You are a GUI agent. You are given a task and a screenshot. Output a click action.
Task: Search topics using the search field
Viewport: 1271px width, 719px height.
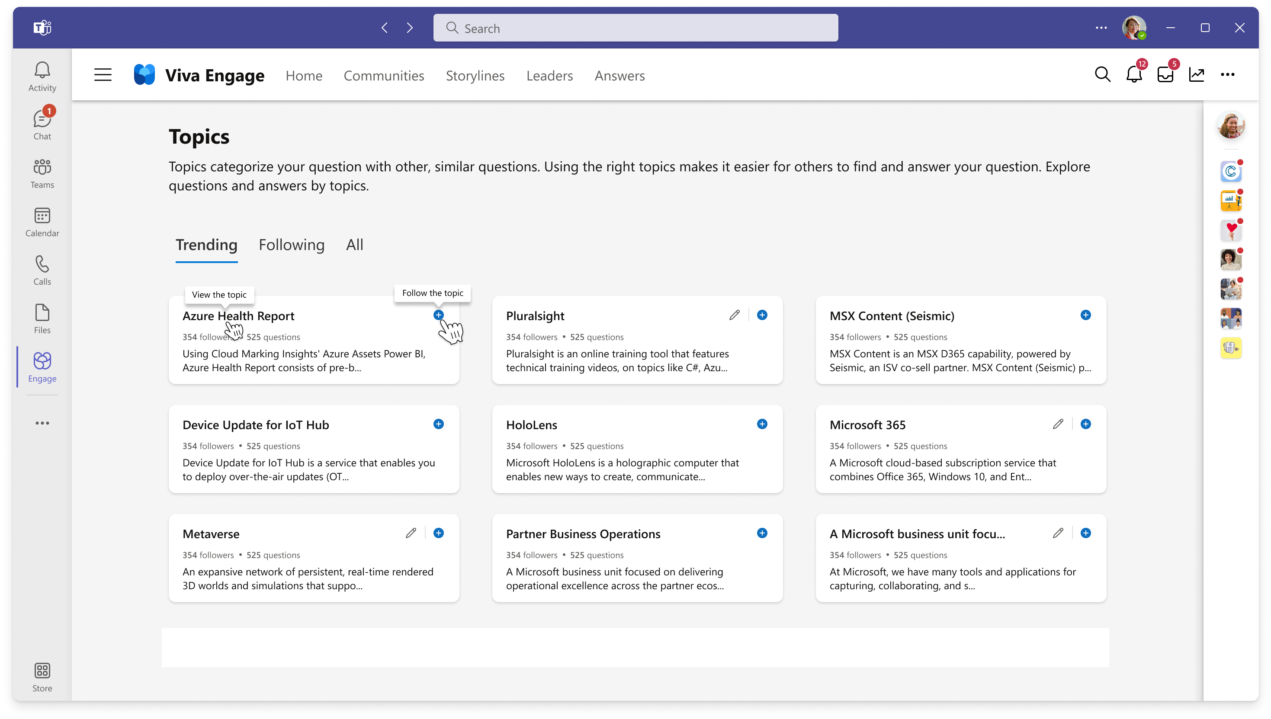(x=635, y=28)
